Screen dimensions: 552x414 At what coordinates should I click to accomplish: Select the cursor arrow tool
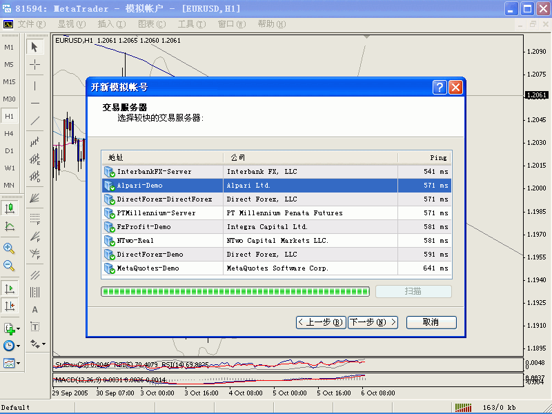coord(35,47)
